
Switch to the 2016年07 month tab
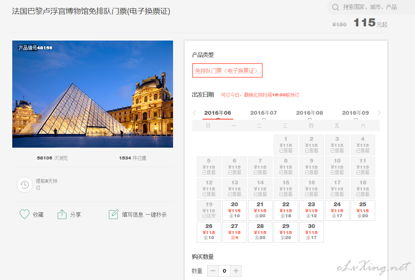pos(264,113)
